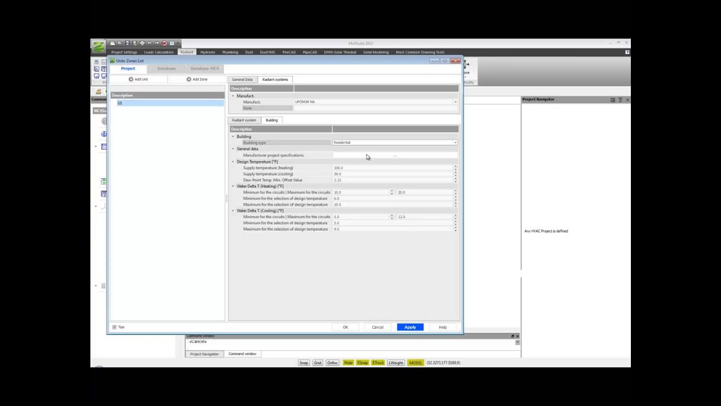Image resolution: width=721 pixels, height=406 pixels.
Task: Toggle Grid display in status bar
Action: click(318, 363)
